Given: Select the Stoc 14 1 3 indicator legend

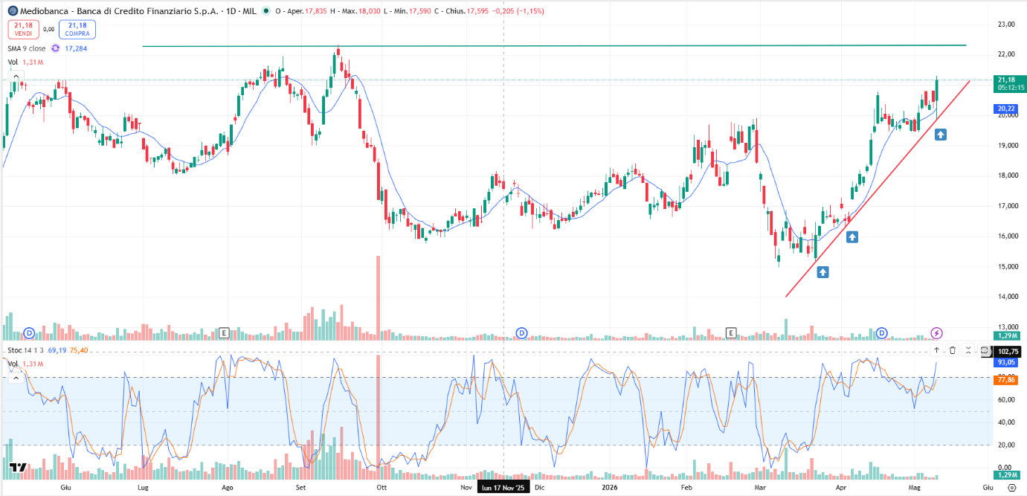Looking at the screenshot, I should click(25, 349).
